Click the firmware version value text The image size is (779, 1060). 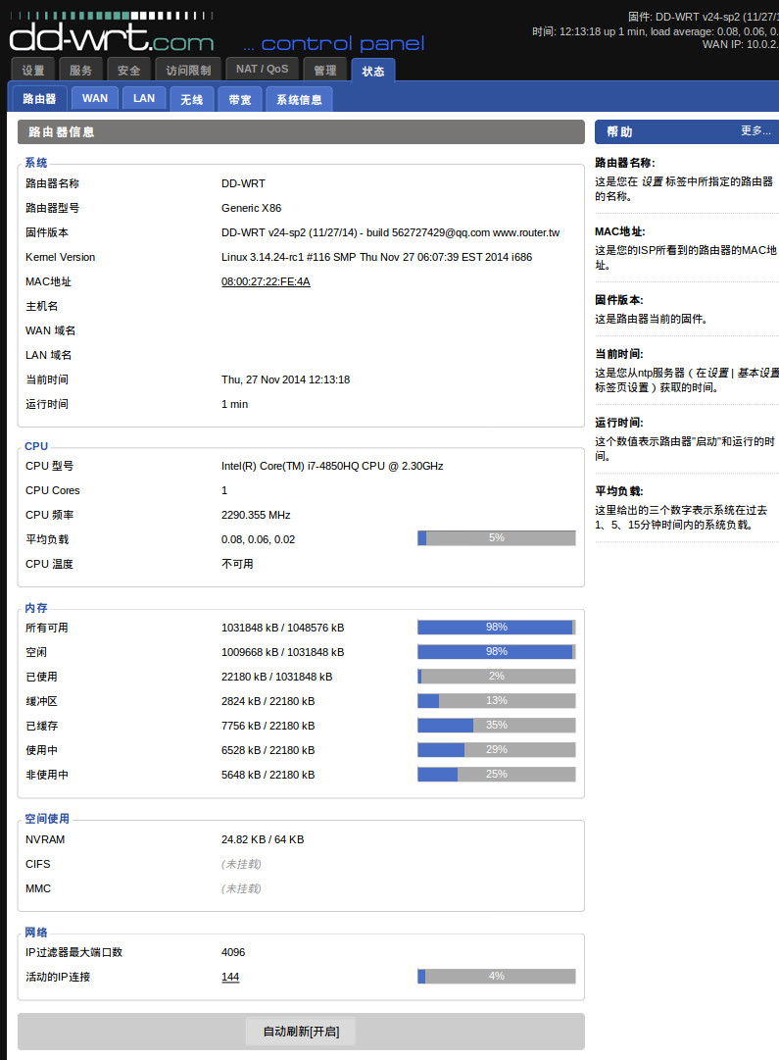tap(391, 232)
